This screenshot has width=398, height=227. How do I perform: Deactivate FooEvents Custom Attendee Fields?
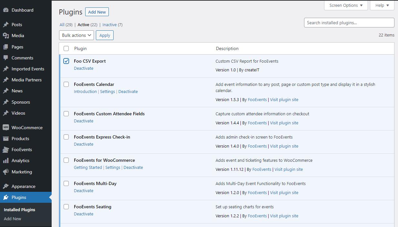[84, 121]
